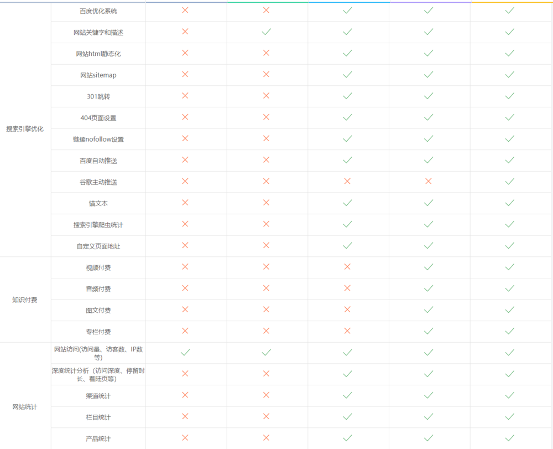Screen dimensions: 553x449
Task: Click the 专栏付费 feature name
Action: click(x=98, y=332)
